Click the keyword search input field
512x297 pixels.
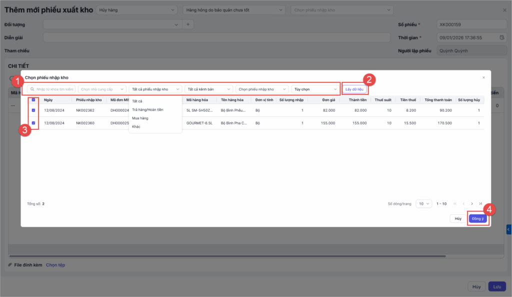point(55,89)
